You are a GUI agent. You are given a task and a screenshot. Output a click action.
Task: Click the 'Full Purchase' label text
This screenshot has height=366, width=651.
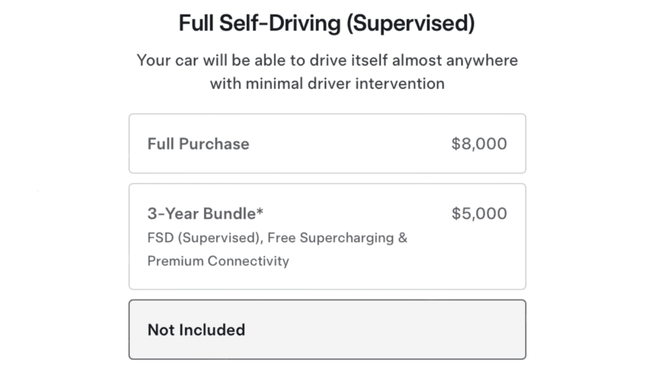click(x=198, y=144)
